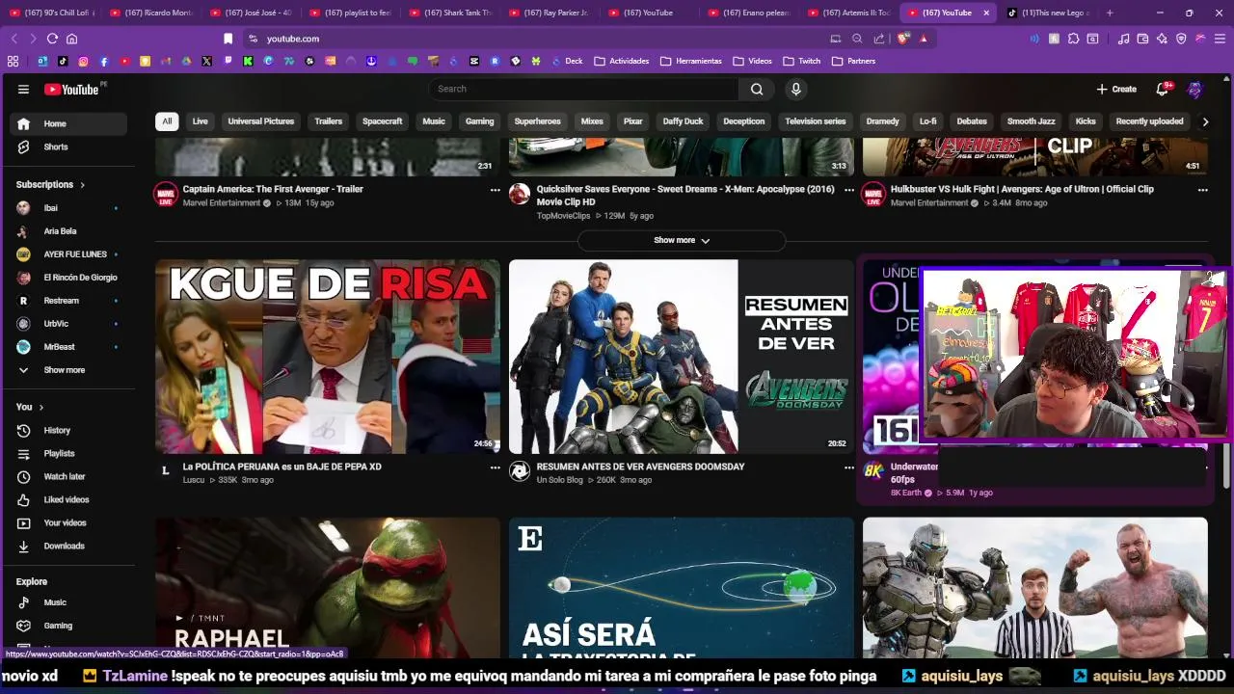The height and width of the screenshot is (694, 1234).
Task: Open the notifications bell
Action: click(x=1162, y=89)
